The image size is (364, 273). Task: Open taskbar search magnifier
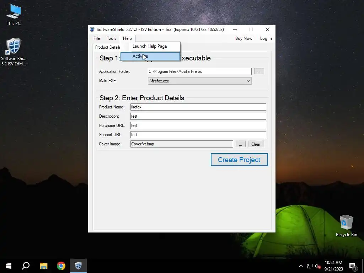point(26,266)
